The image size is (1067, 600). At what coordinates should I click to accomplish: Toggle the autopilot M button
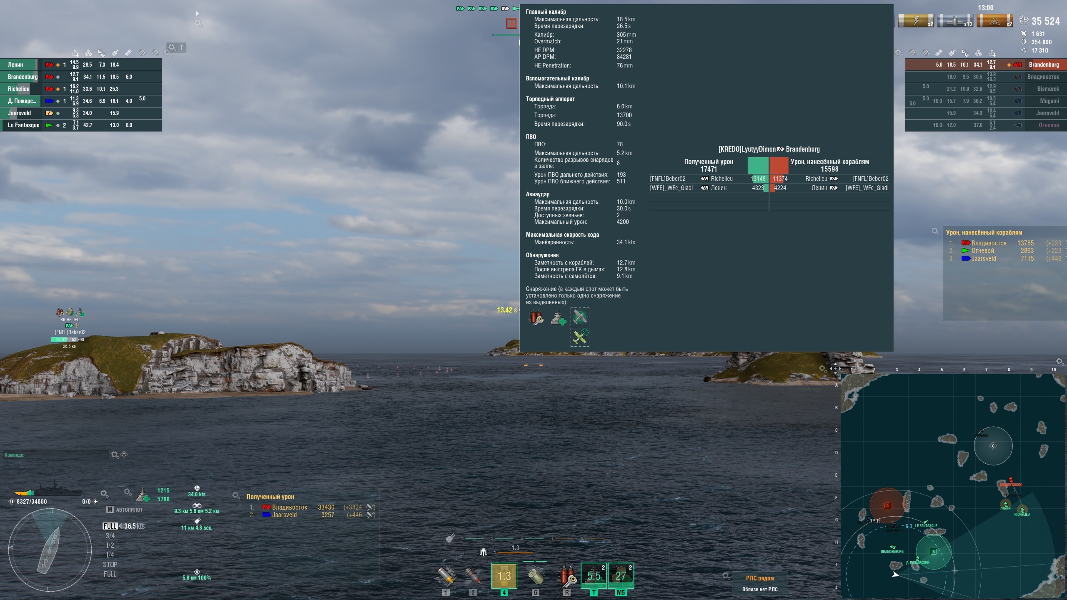[x=110, y=510]
